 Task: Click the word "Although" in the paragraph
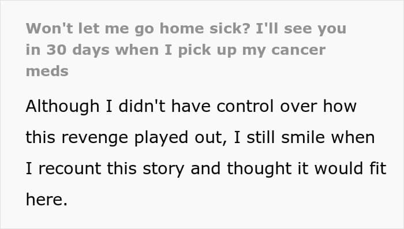coord(62,106)
